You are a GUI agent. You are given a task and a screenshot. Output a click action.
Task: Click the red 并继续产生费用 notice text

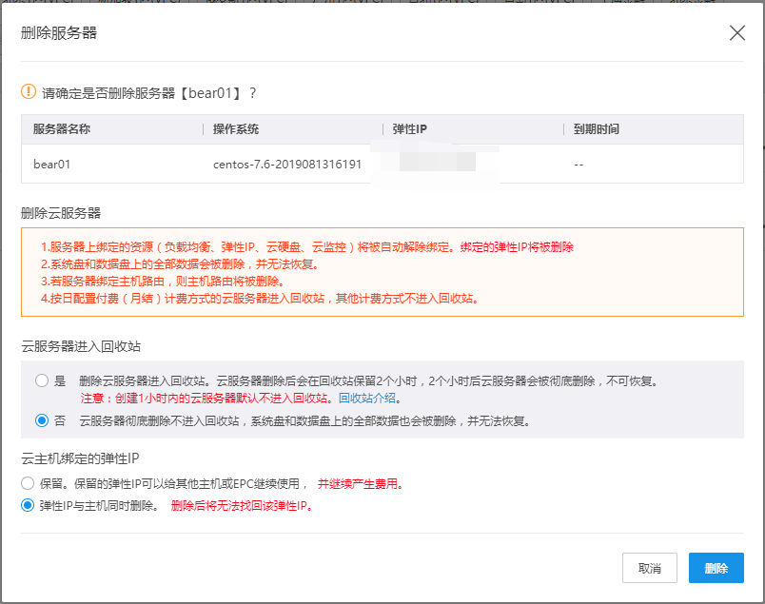[360, 483]
